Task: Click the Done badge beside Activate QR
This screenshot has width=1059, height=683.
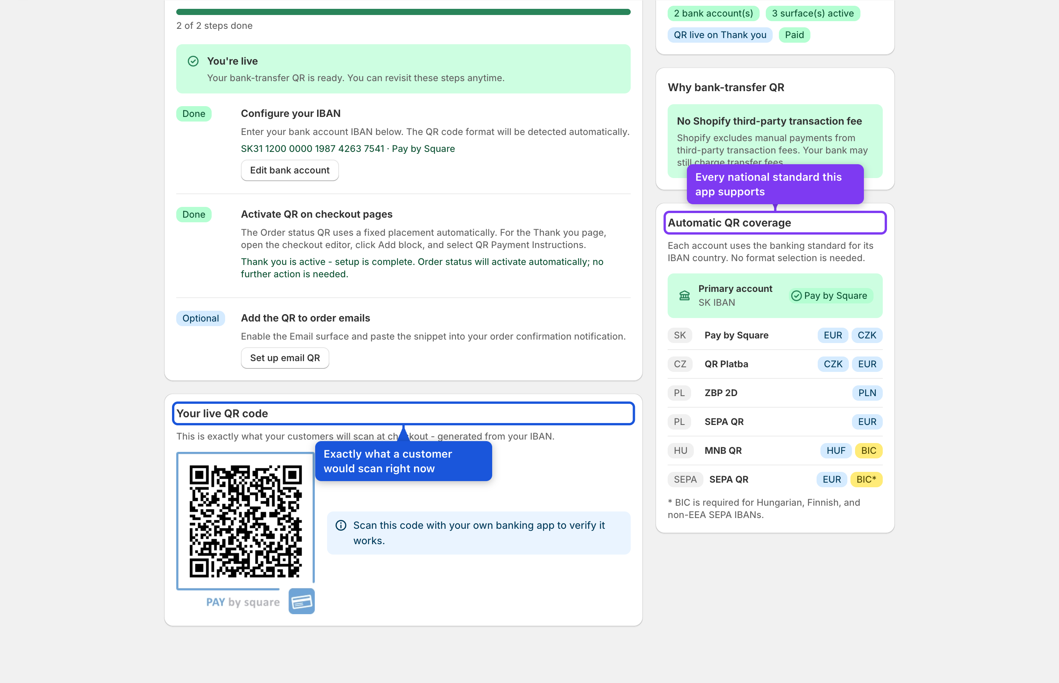Action: coord(194,215)
